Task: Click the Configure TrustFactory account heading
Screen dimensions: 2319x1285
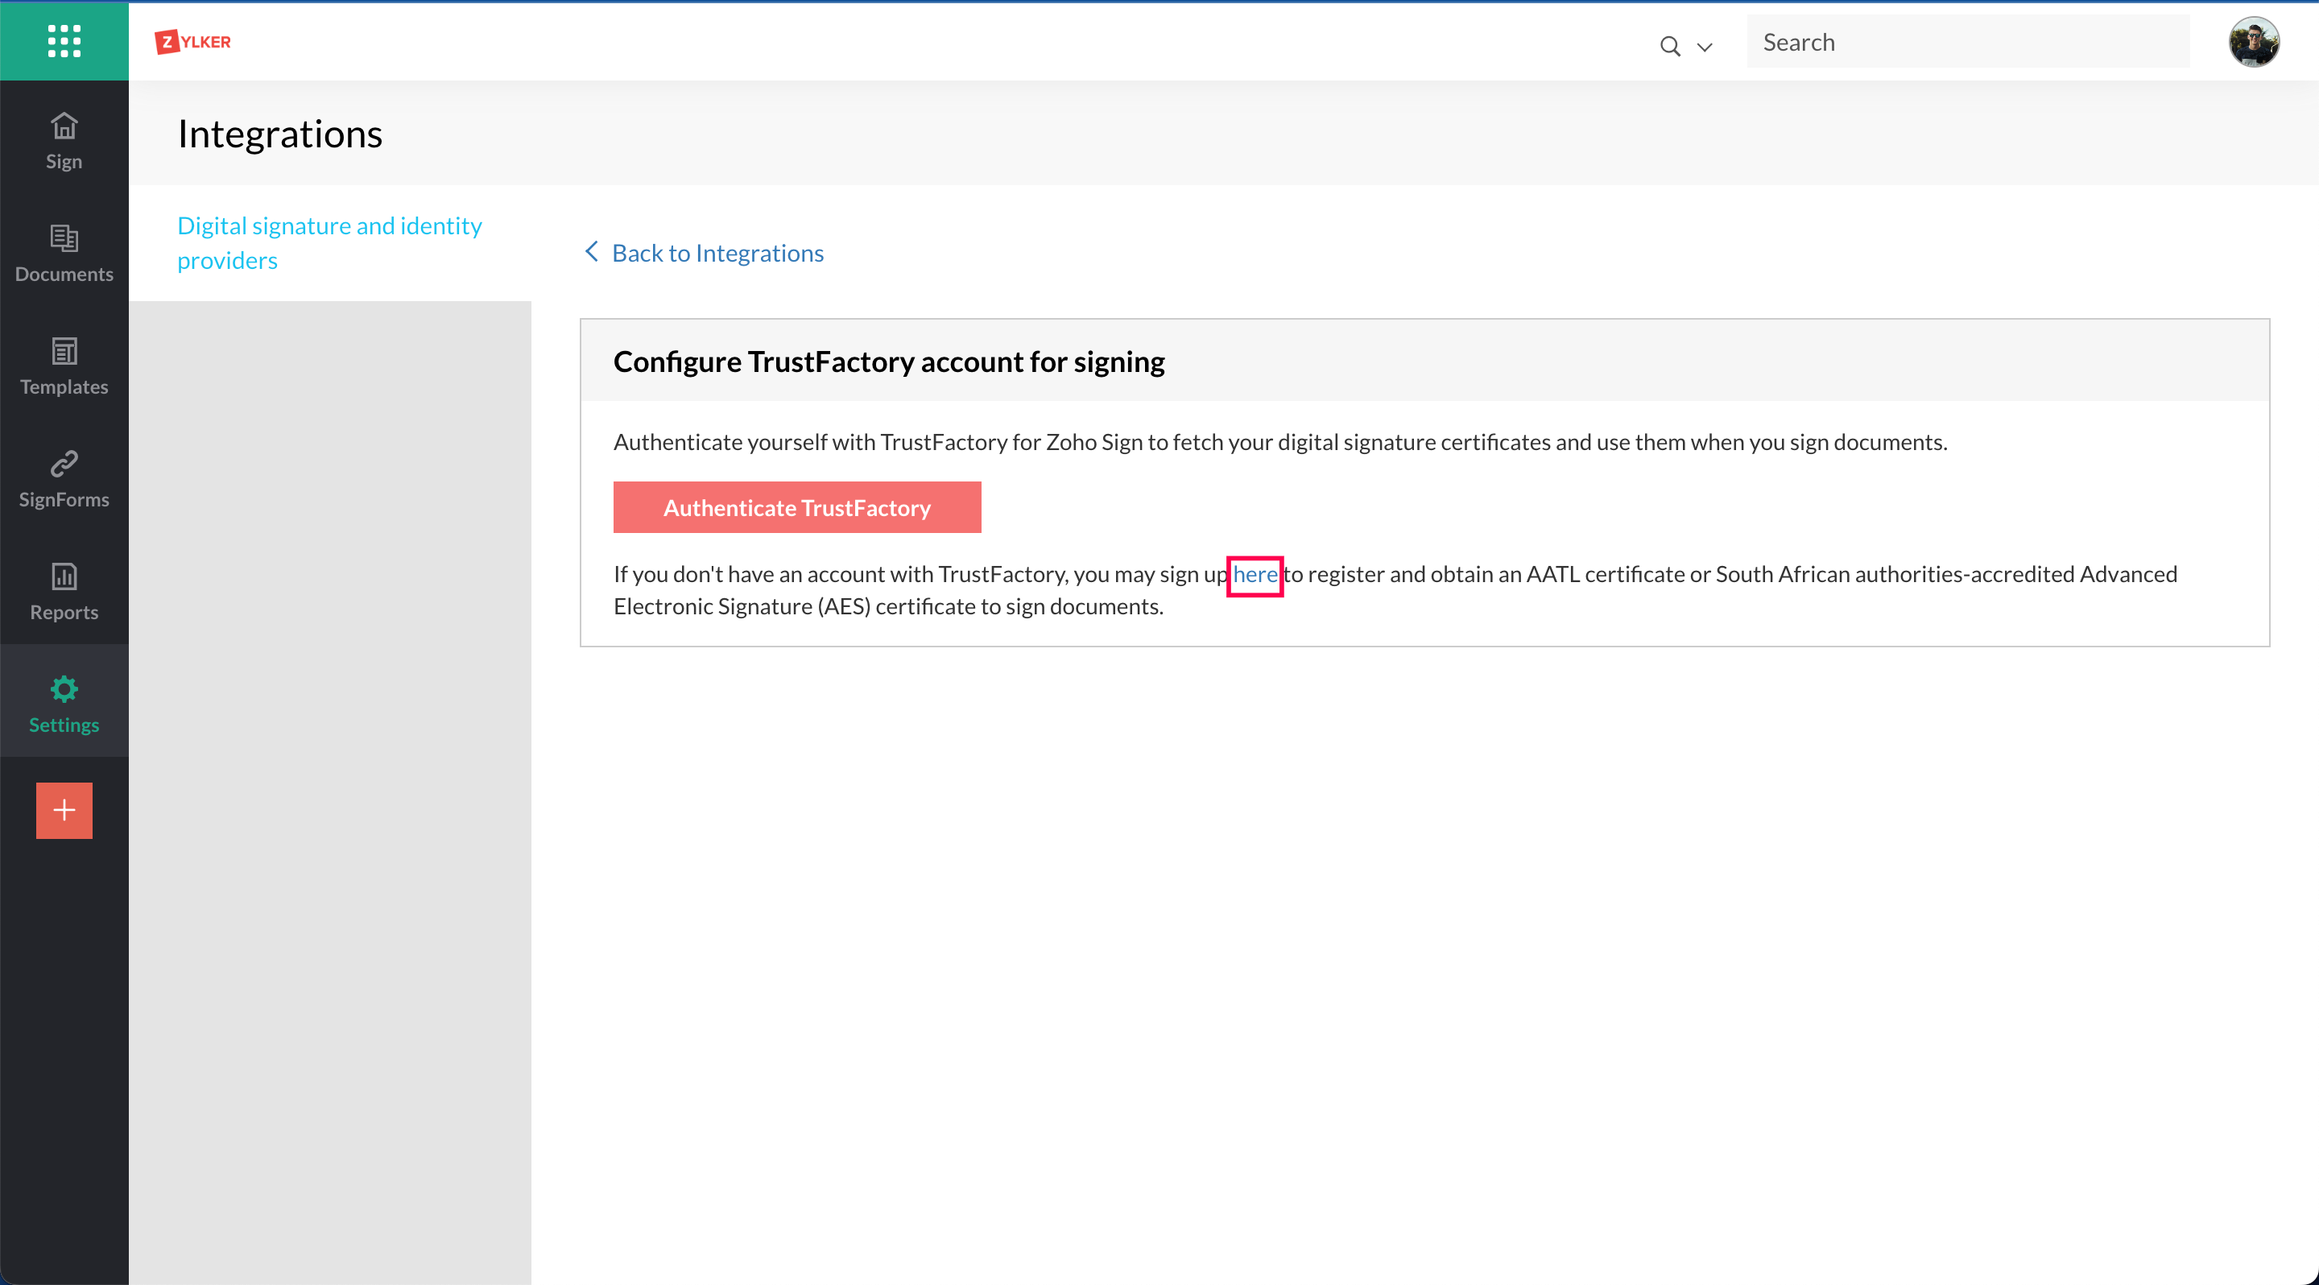Action: [888, 362]
